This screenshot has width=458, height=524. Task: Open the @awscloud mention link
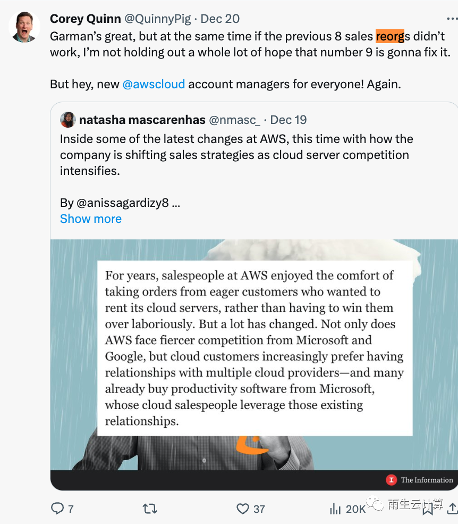(154, 84)
